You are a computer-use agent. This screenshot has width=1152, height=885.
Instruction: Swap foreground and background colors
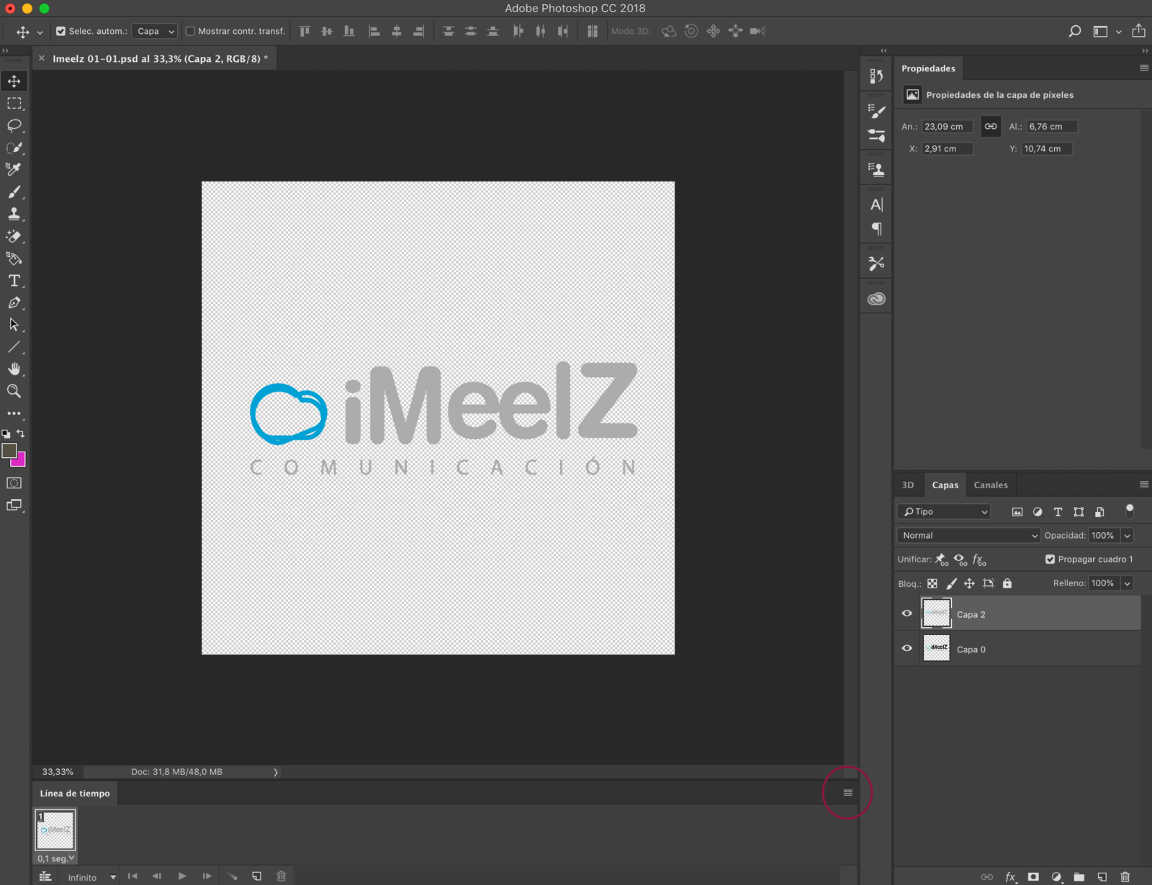[21, 433]
